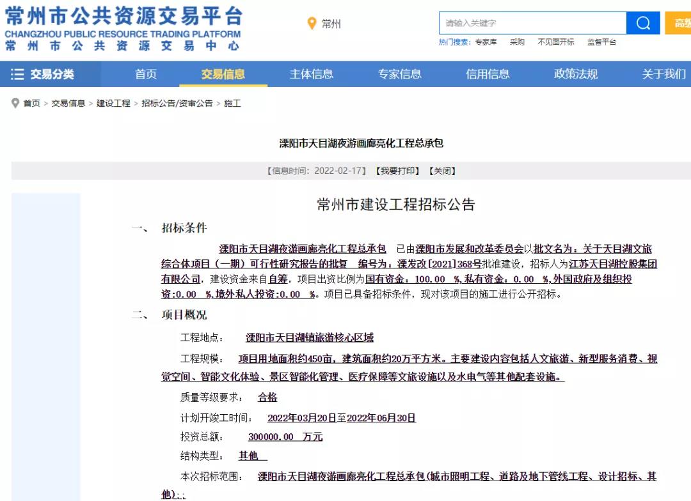Click the 【我要打印】 print link
This screenshot has width=691, height=501.
pyautogui.click(x=398, y=171)
